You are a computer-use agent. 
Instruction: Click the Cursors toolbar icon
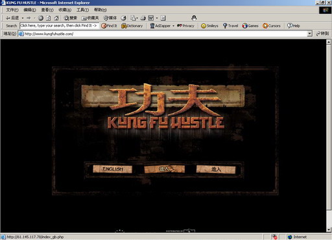click(x=272, y=26)
